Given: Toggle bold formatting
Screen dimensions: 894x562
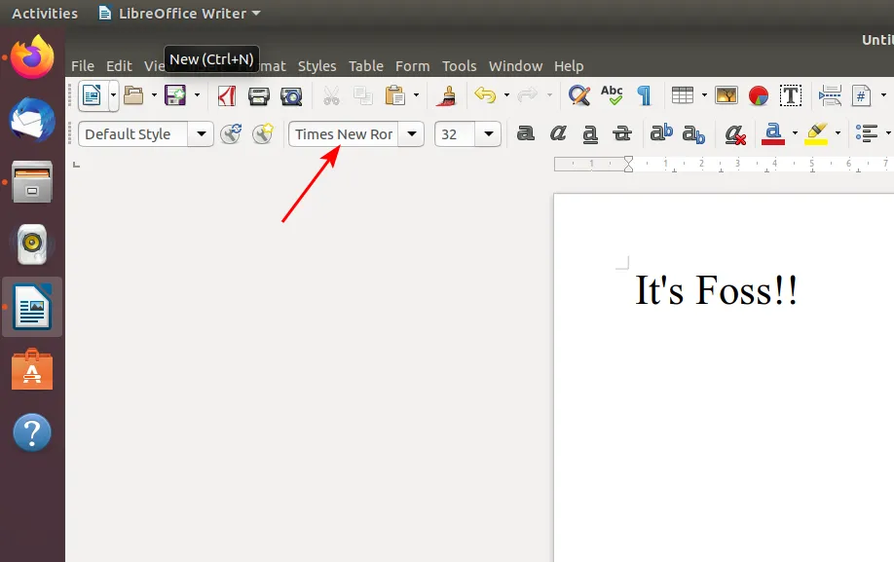Looking at the screenshot, I should pos(526,133).
